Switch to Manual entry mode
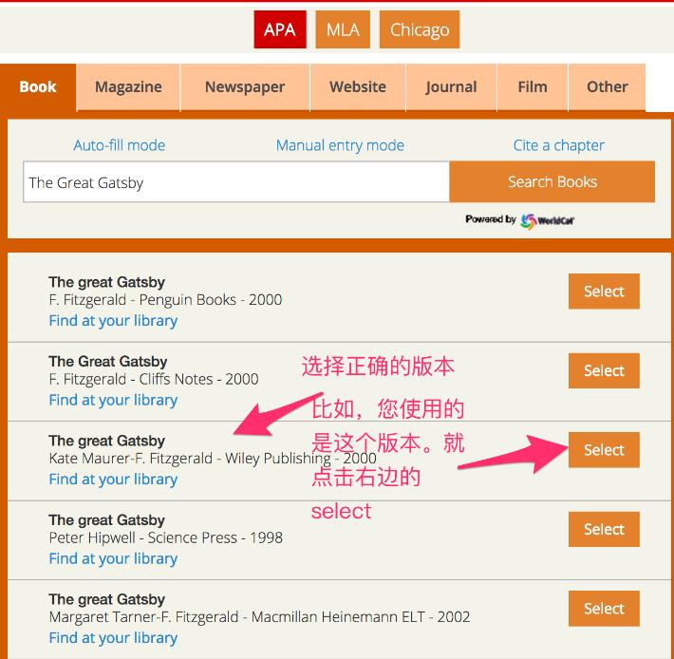The image size is (674, 659). pyautogui.click(x=340, y=145)
